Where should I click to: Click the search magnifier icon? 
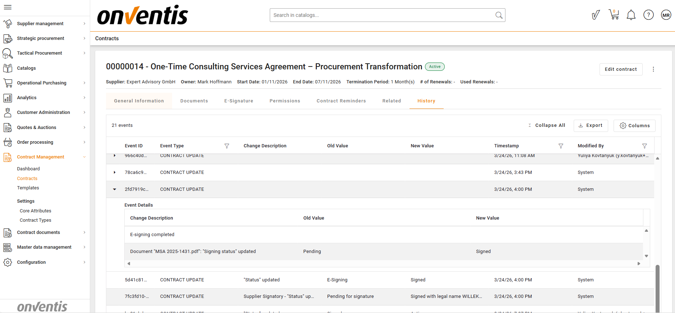(x=499, y=15)
